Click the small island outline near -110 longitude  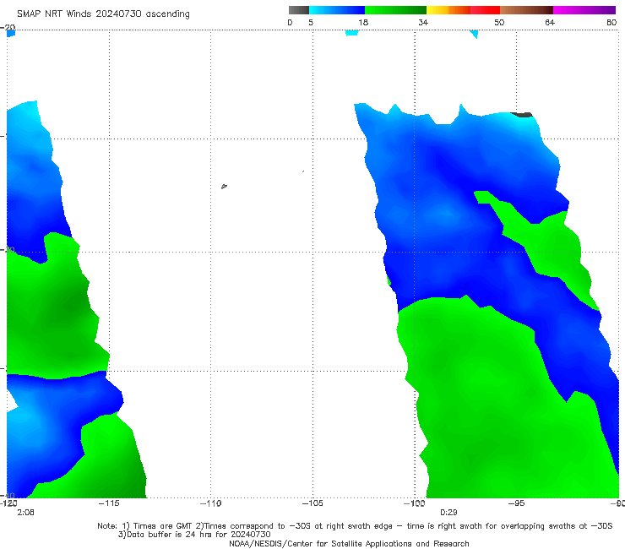(x=224, y=186)
